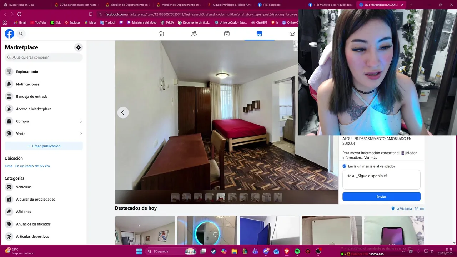This screenshot has height=257, width=457.
Task: Open the UniversoCraft bookmark
Action: pos(231,22)
